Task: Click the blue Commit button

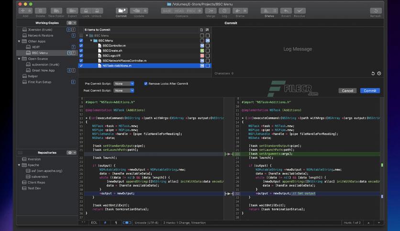Action: click(x=370, y=91)
